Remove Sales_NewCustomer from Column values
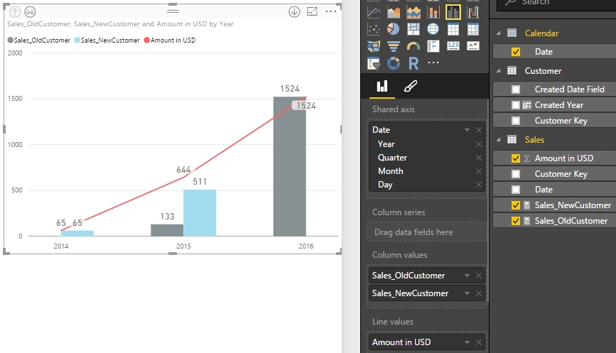 pos(479,293)
